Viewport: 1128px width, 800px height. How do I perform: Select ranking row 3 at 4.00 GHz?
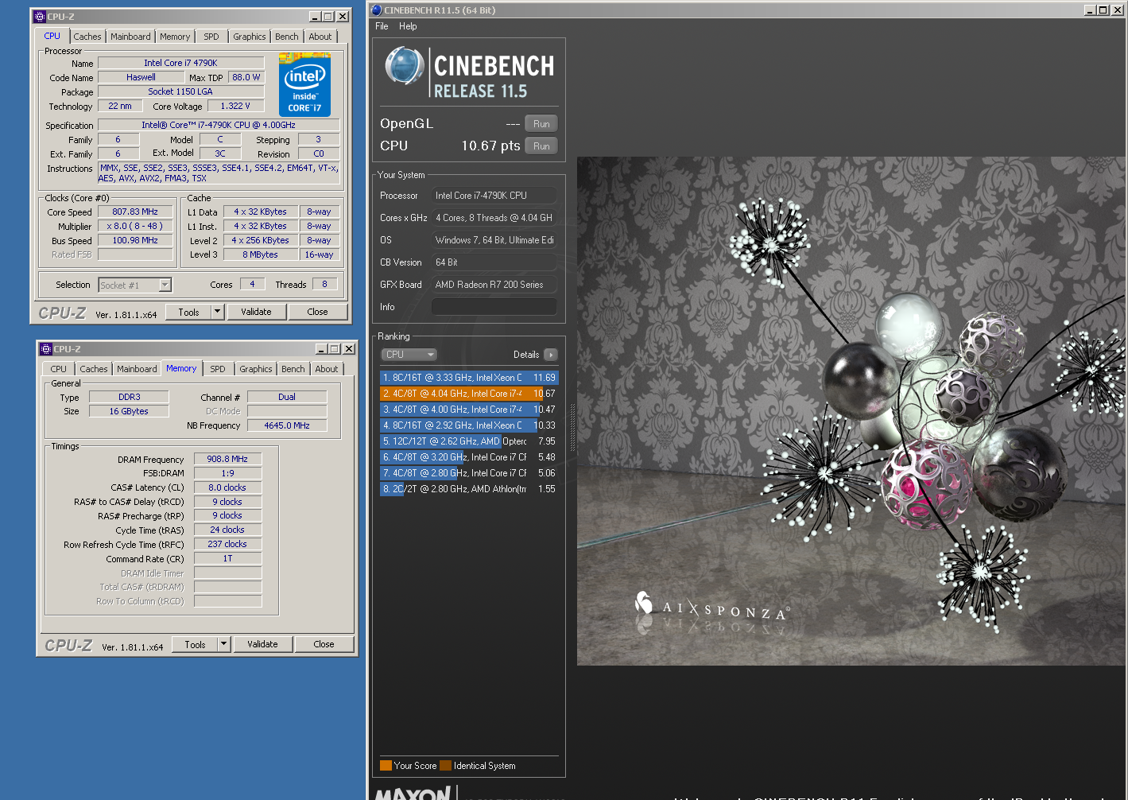point(469,410)
